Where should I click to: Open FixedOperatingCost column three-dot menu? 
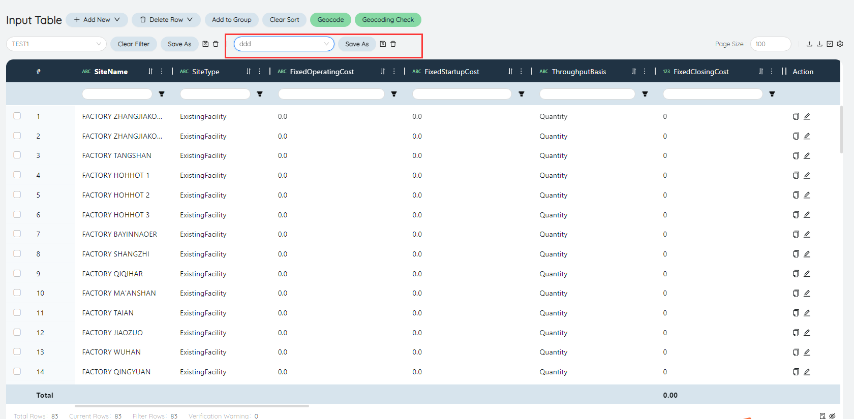[x=394, y=72]
